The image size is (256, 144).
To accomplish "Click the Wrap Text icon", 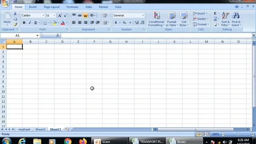I will 105,16.
